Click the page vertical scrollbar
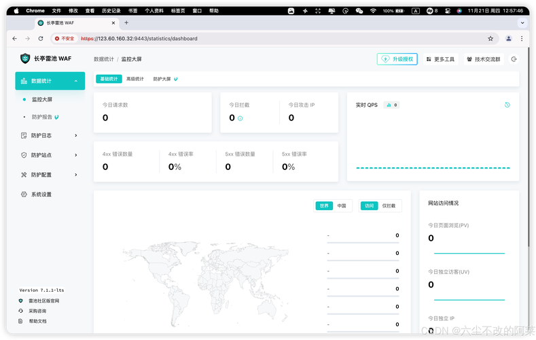Image resolution: width=536 pixels, height=340 pixels. 529,147
